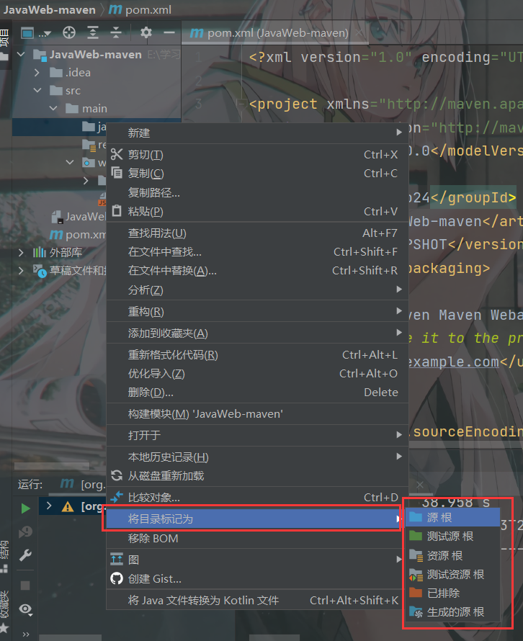Screen dimensions: 523x641
Task: Click 创建 Gist... menu entry
Action: coord(154,578)
